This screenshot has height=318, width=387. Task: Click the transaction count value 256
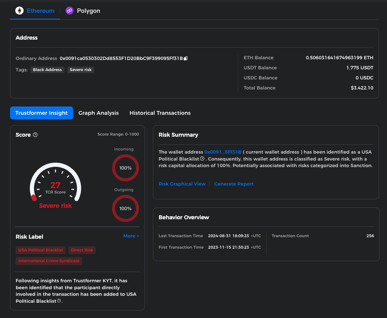370,236
